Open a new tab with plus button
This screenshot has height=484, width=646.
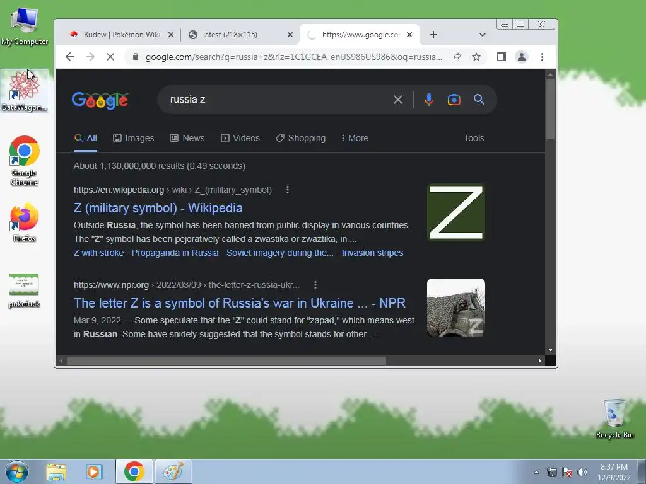coord(433,35)
